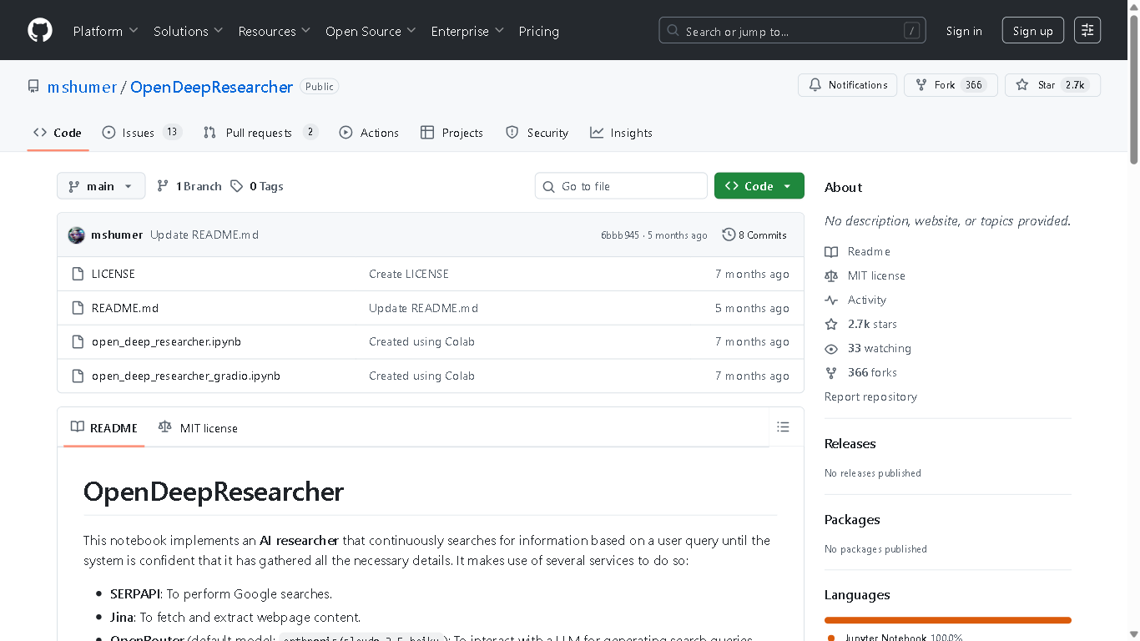Open the README.md file

click(125, 308)
